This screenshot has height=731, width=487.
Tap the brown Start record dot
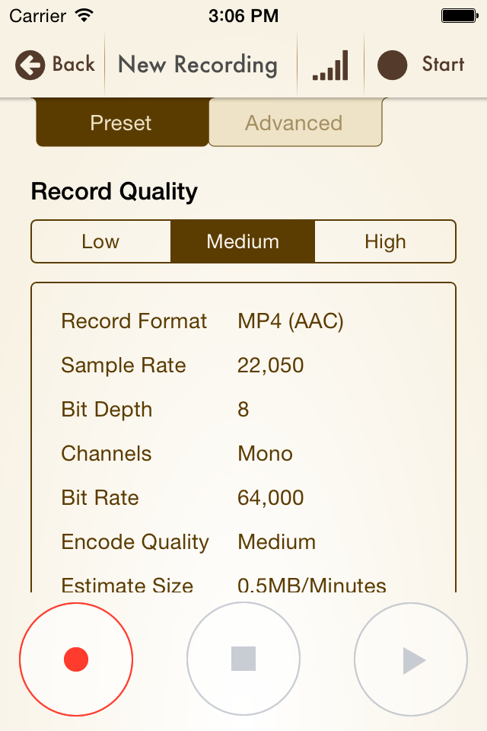pyautogui.click(x=392, y=65)
